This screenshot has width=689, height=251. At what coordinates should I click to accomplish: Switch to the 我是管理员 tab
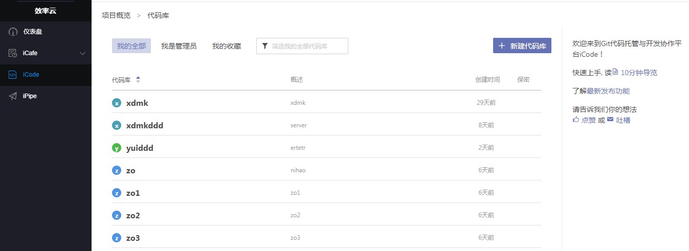coord(179,46)
